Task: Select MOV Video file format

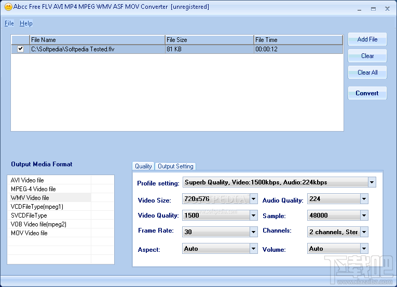Action: coord(29,233)
